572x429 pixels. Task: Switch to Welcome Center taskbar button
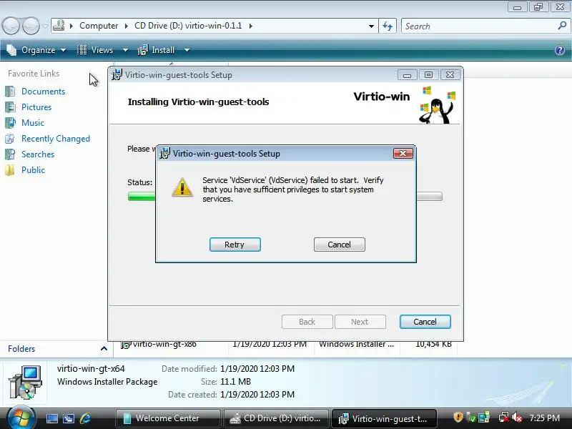(168, 418)
